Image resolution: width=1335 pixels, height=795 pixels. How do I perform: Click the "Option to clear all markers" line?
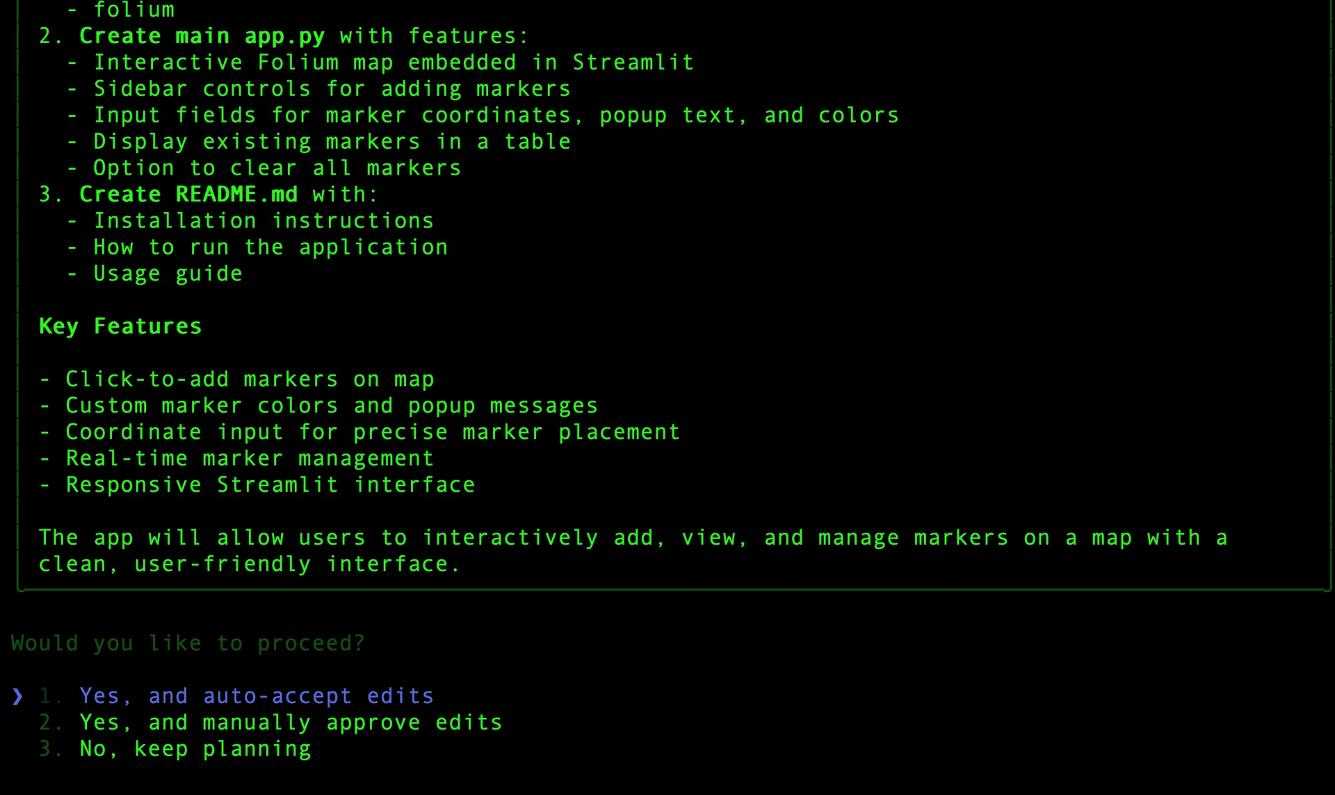click(x=277, y=168)
